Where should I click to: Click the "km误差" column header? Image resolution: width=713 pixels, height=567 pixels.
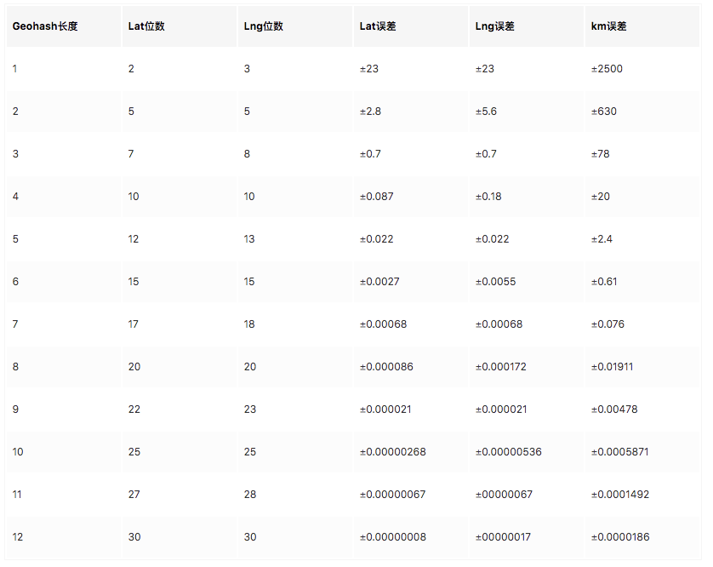[608, 26]
